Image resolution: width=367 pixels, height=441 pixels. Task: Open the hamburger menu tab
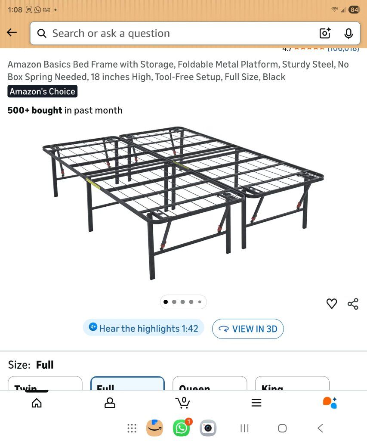[x=256, y=403]
